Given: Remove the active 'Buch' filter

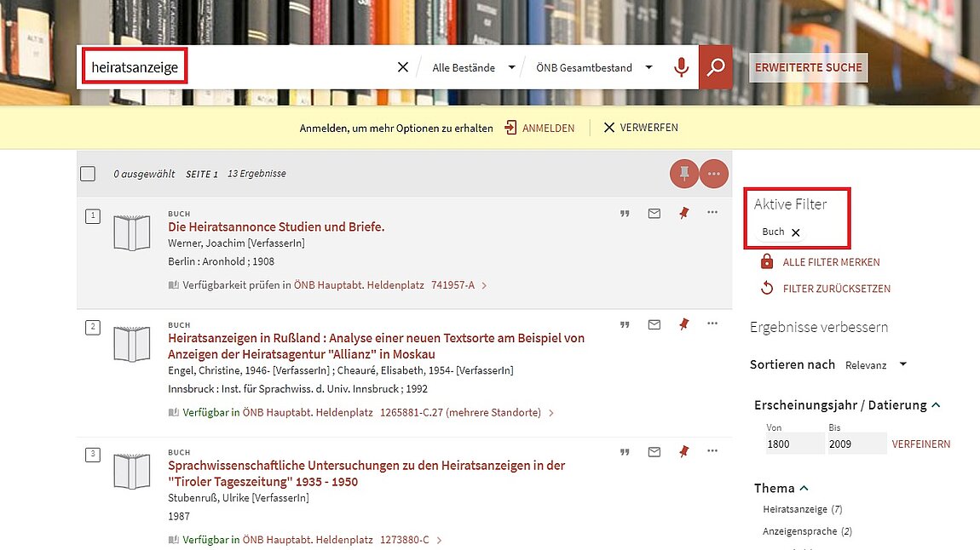Looking at the screenshot, I should point(796,232).
